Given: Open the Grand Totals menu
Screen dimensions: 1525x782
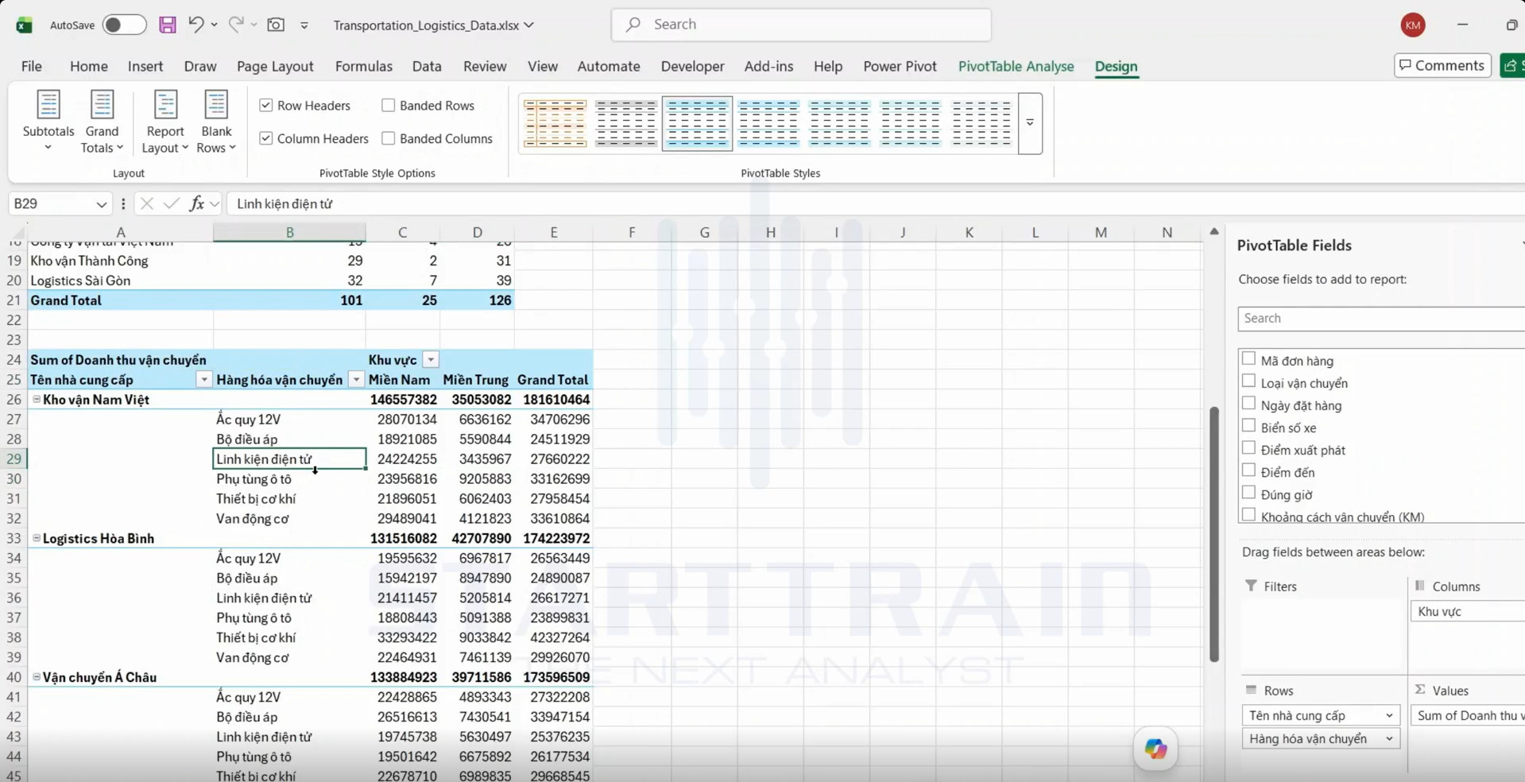Looking at the screenshot, I should click(102, 122).
